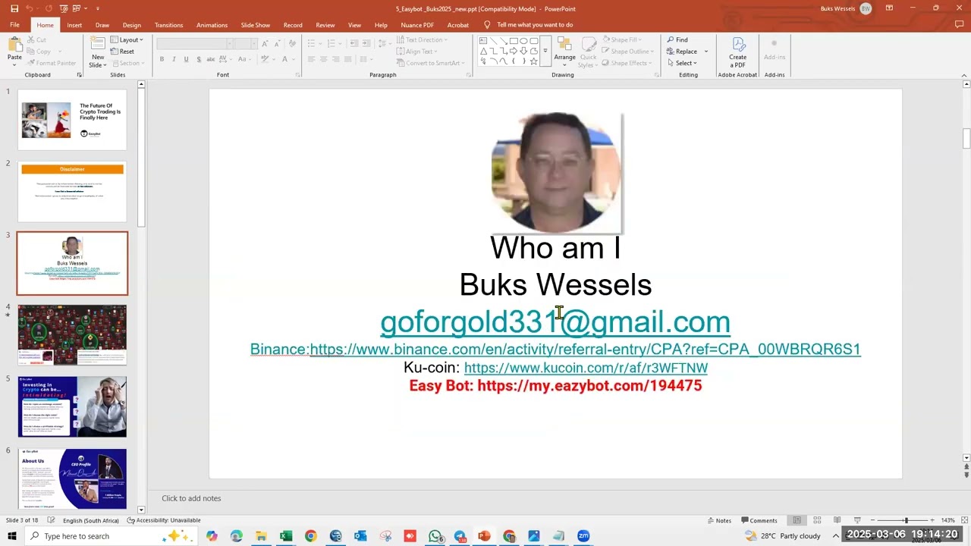Select the triangle shape in shapes gallery
Screen dimensions: 971x546
pyautogui.click(x=483, y=51)
